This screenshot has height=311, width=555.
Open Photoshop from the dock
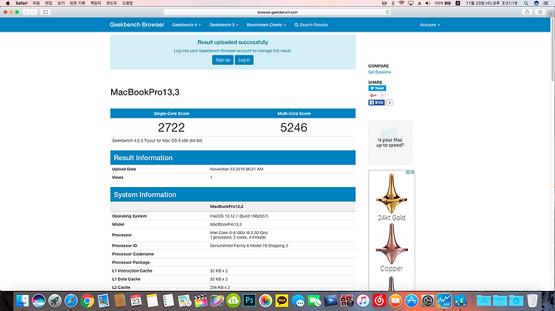pyautogui.click(x=250, y=301)
